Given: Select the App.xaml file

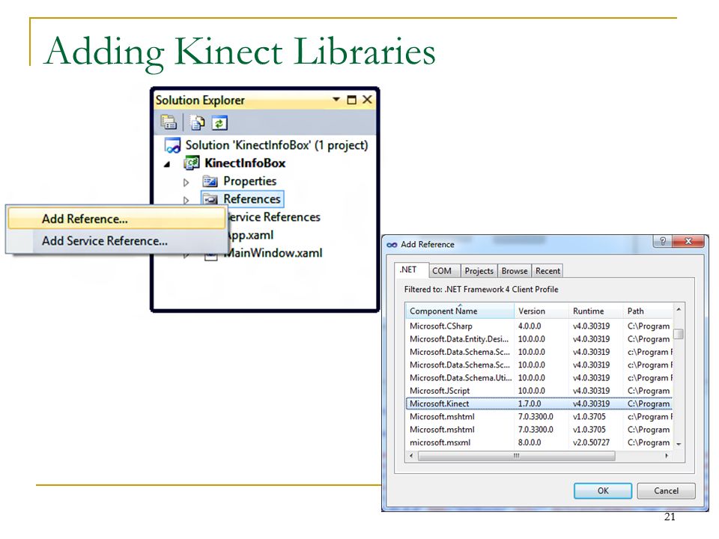Looking at the screenshot, I should 250,235.
